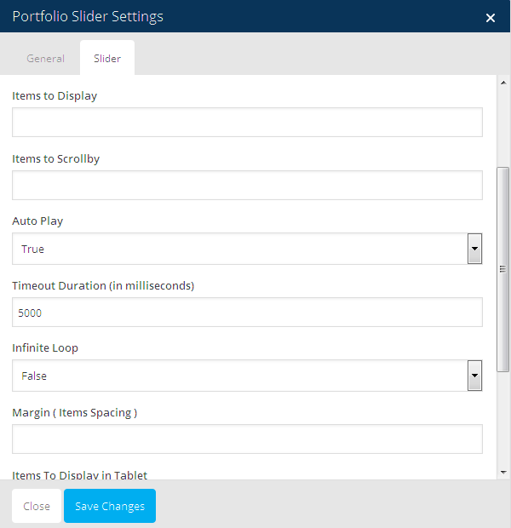Viewport: 511px width, 528px height.
Task: Click the Items to Display input field
Action: point(247,123)
